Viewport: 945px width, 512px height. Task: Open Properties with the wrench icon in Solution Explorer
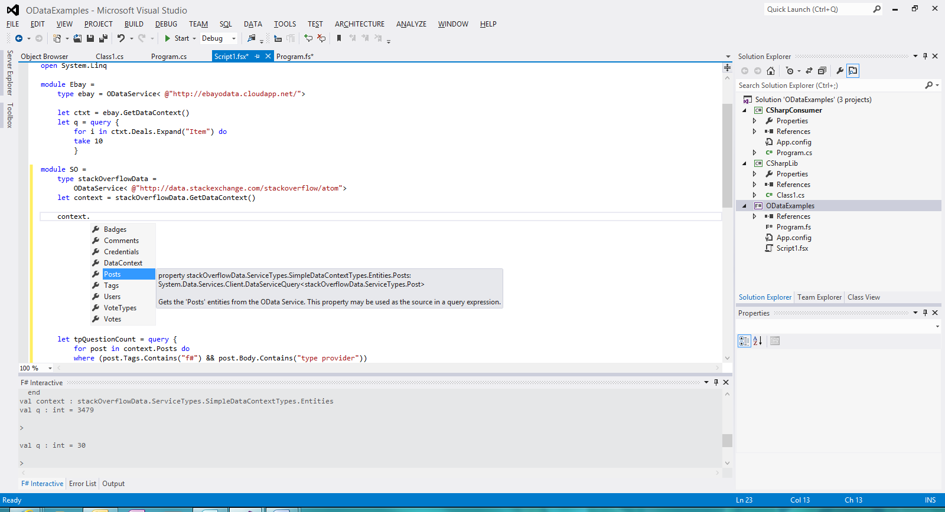pos(840,71)
